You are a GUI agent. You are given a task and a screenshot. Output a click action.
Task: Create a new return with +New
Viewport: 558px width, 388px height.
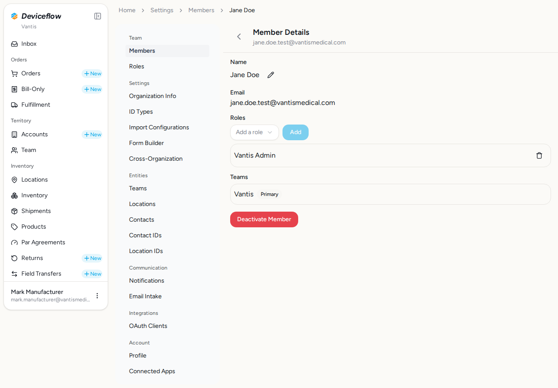[x=92, y=258]
